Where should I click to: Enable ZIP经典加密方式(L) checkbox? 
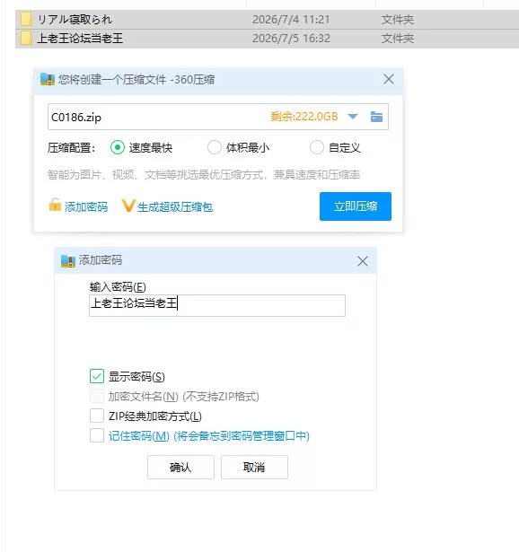click(x=97, y=416)
